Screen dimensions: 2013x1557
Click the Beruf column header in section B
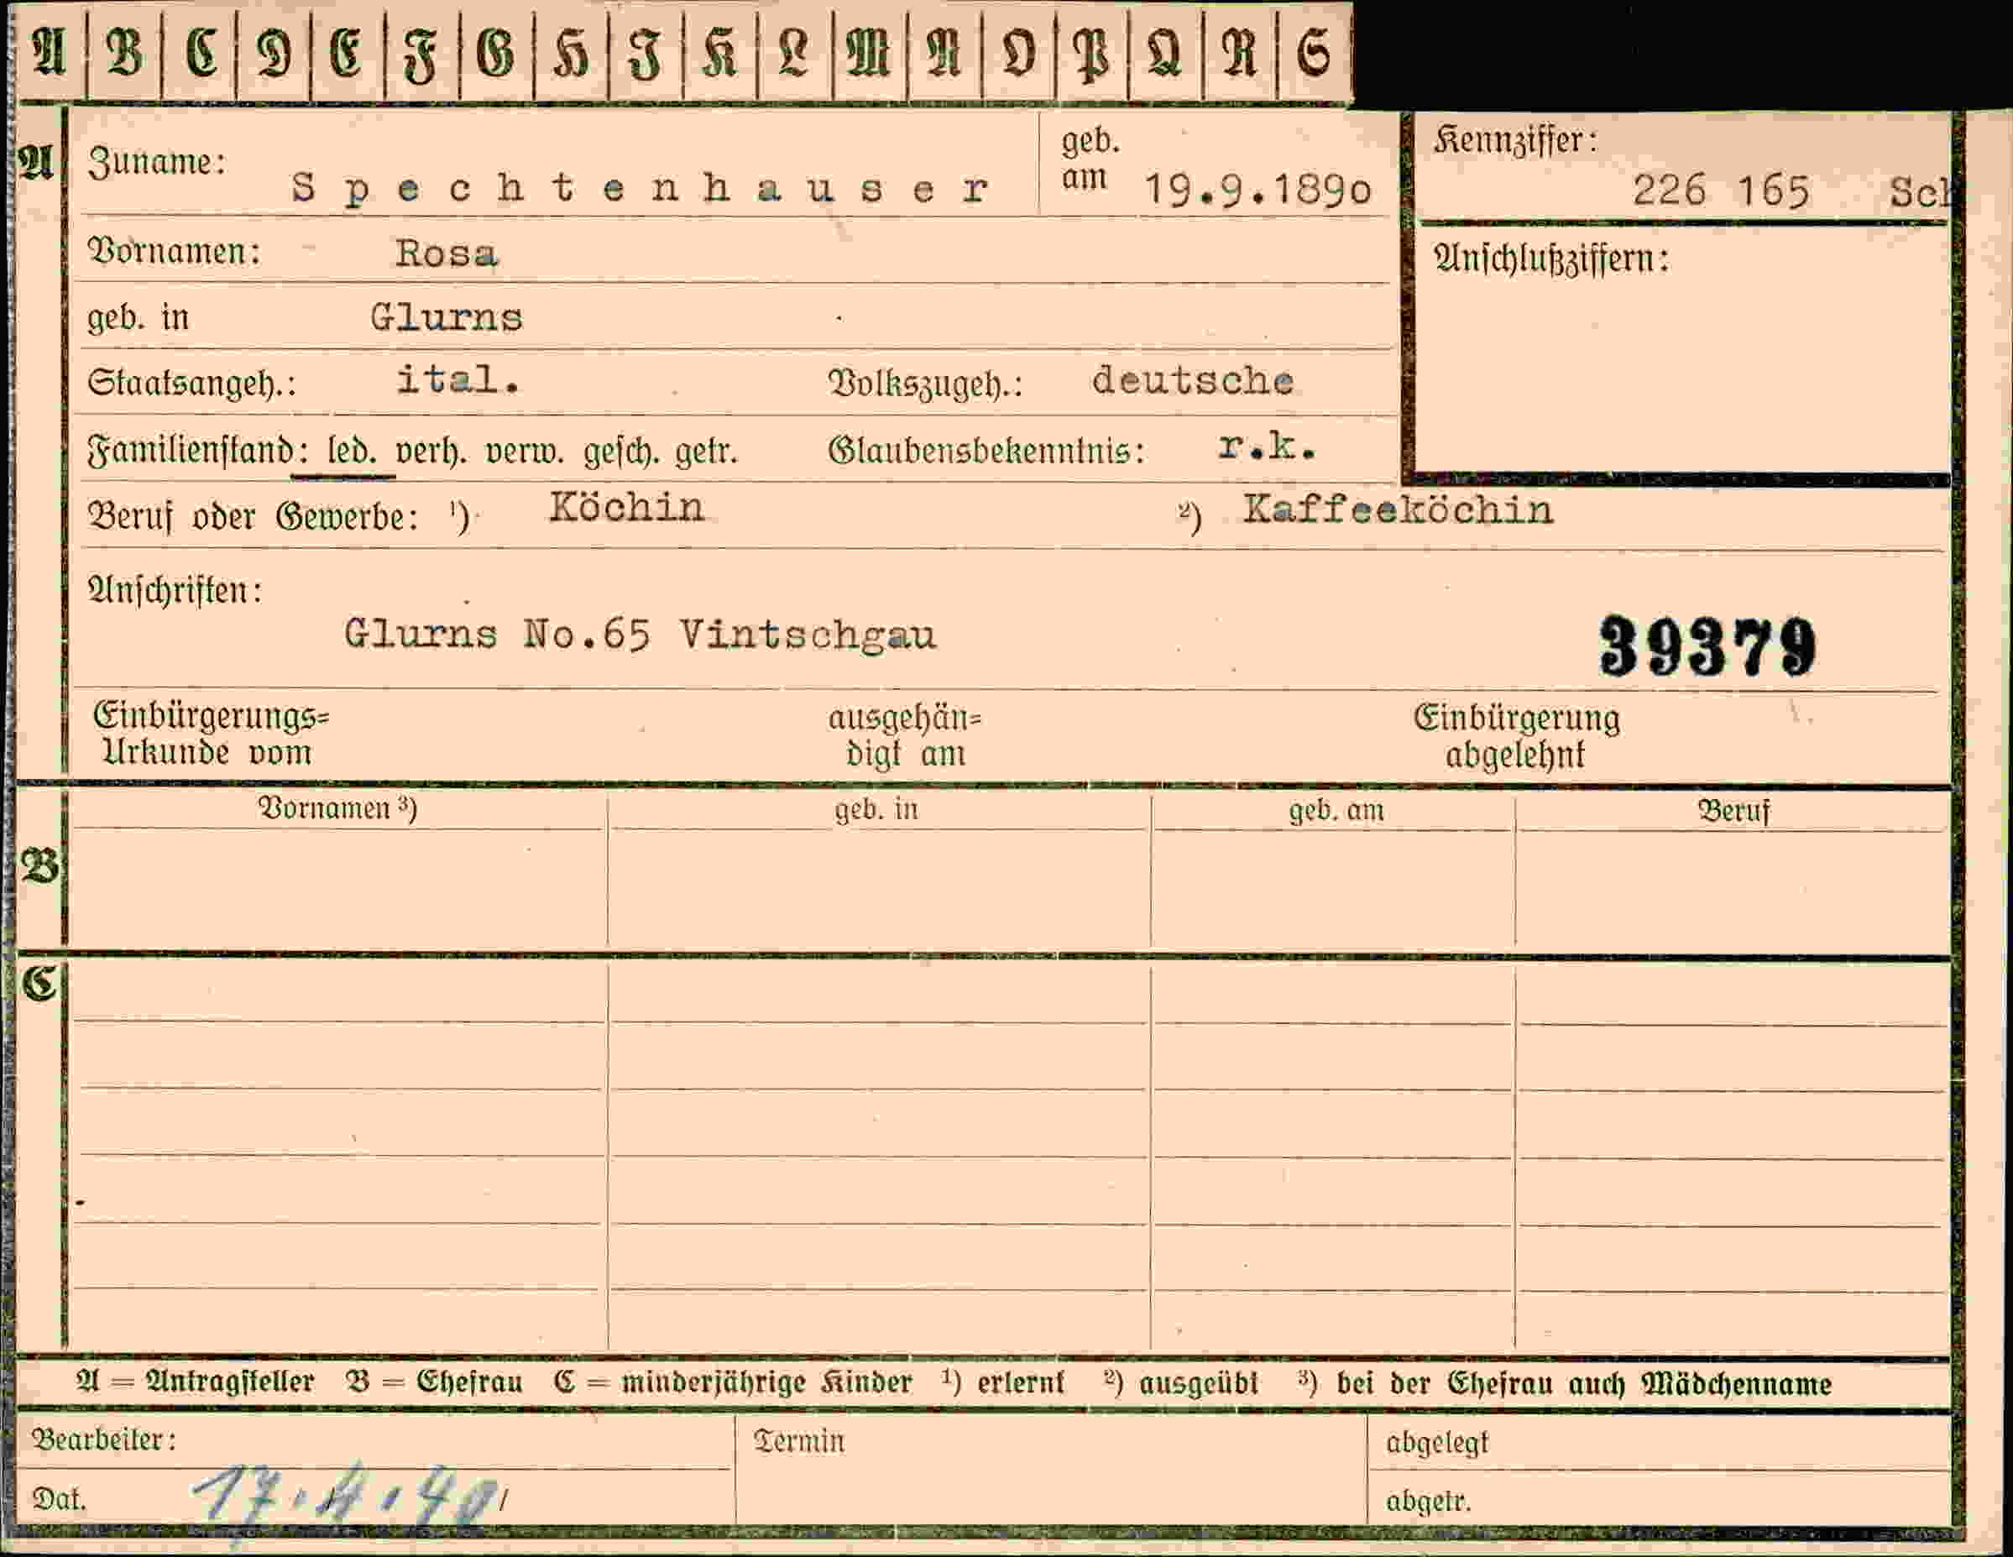pyautogui.click(x=1733, y=811)
